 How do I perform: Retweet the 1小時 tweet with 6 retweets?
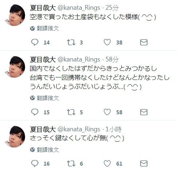point(71,163)
